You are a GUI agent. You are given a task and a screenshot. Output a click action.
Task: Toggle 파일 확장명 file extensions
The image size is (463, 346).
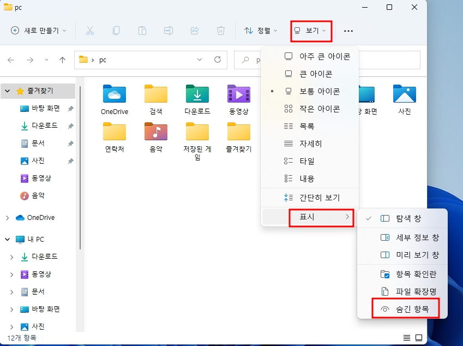pyautogui.click(x=402, y=291)
